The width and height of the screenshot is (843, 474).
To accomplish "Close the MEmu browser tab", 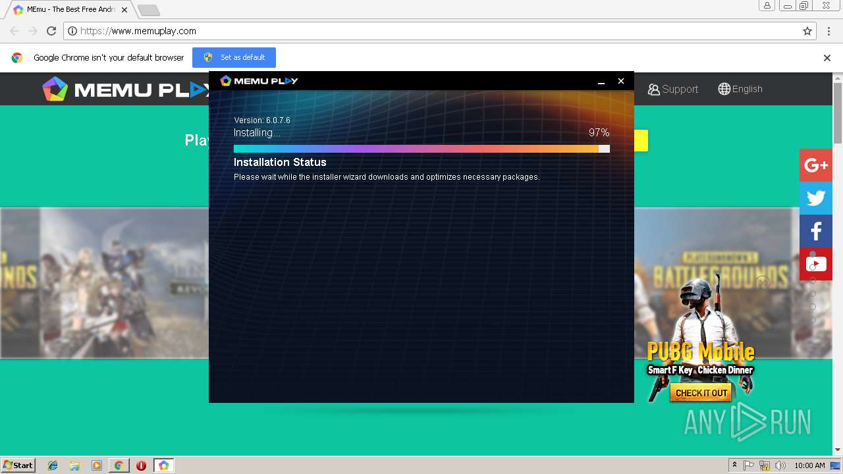I will tap(124, 10).
